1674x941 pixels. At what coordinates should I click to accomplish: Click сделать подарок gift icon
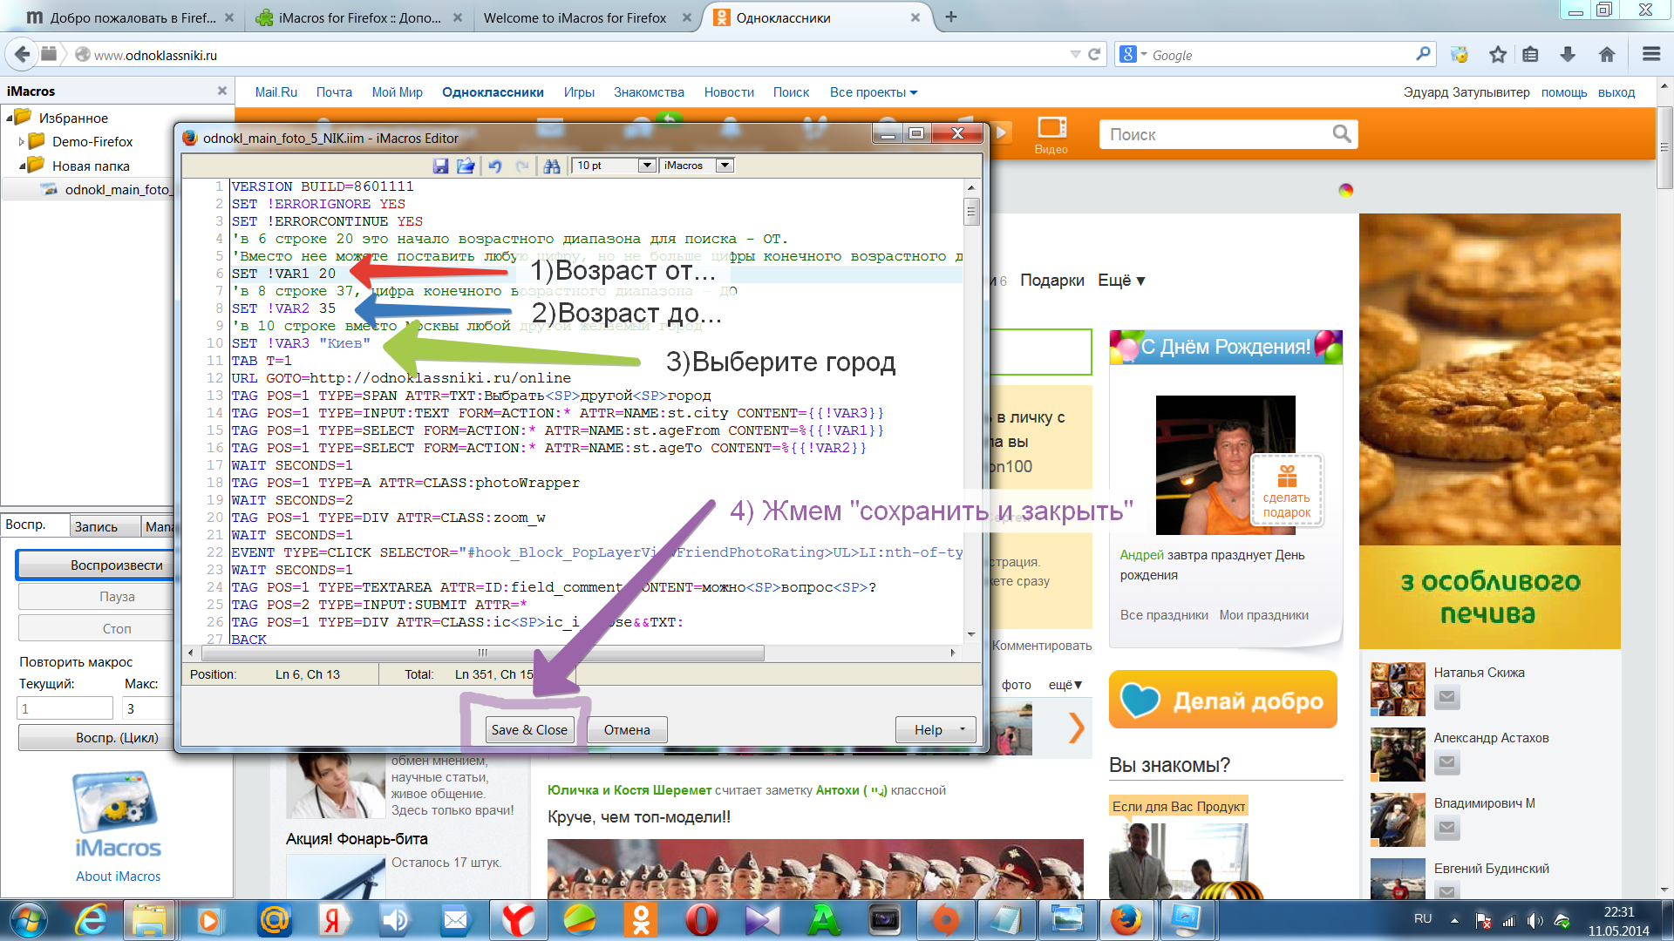[x=1287, y=491]
